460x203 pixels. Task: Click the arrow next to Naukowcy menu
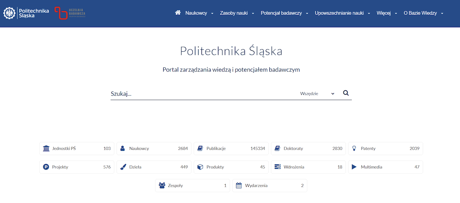coord(212,14)
